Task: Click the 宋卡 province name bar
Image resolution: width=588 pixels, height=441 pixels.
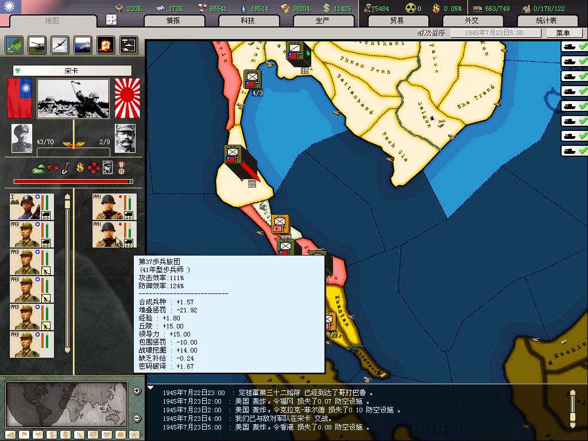Action: [72, 71]
